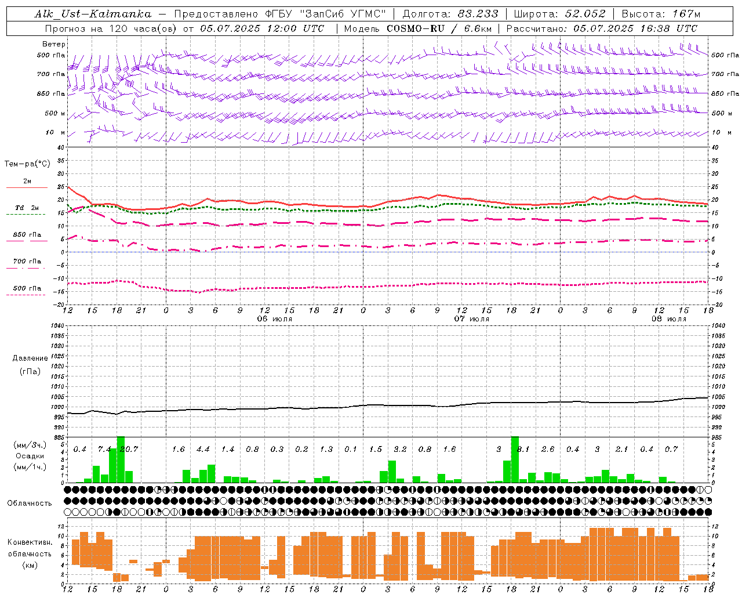
Task: Select the 3.2 precipitation value
Action: point(400,450)
